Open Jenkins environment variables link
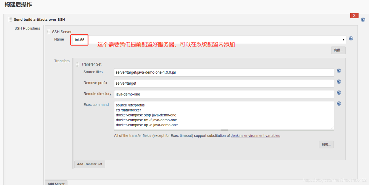369x185 pixels. pyautogui.click(x=255, y=136)
